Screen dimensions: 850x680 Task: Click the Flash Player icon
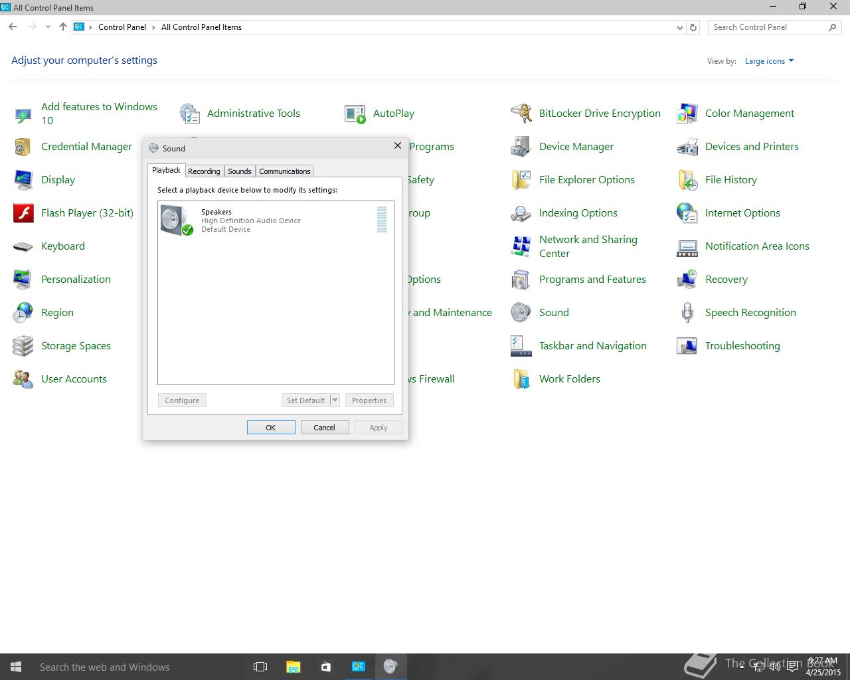tap(23, 213)
